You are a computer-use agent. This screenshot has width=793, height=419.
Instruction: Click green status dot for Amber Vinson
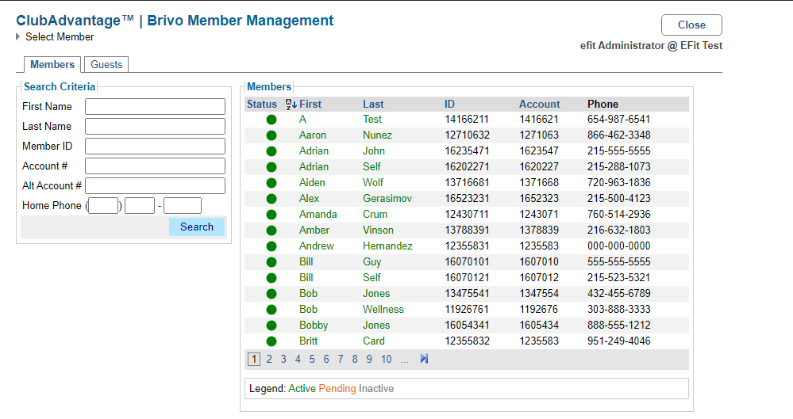(271, 230)
